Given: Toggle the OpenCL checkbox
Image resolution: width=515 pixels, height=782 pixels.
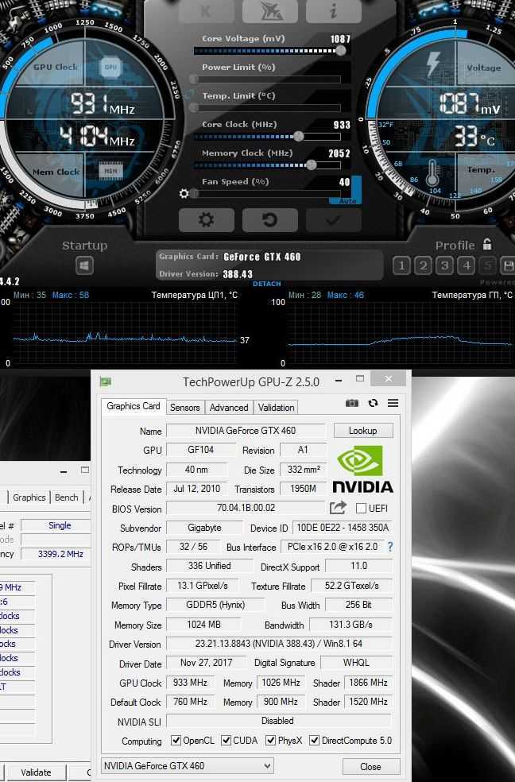Looking at the screenshot, I should click(176, 740).
